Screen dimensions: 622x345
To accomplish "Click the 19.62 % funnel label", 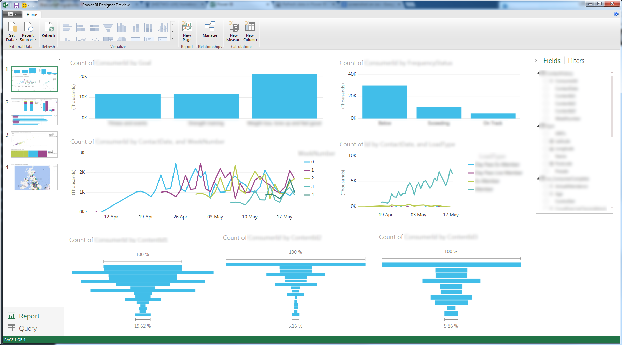I will (x=142, y=326).
